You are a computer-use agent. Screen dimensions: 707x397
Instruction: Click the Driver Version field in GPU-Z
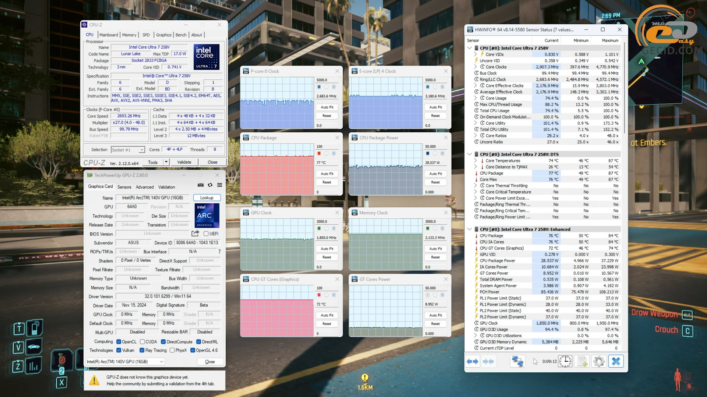tap(168, 296)
